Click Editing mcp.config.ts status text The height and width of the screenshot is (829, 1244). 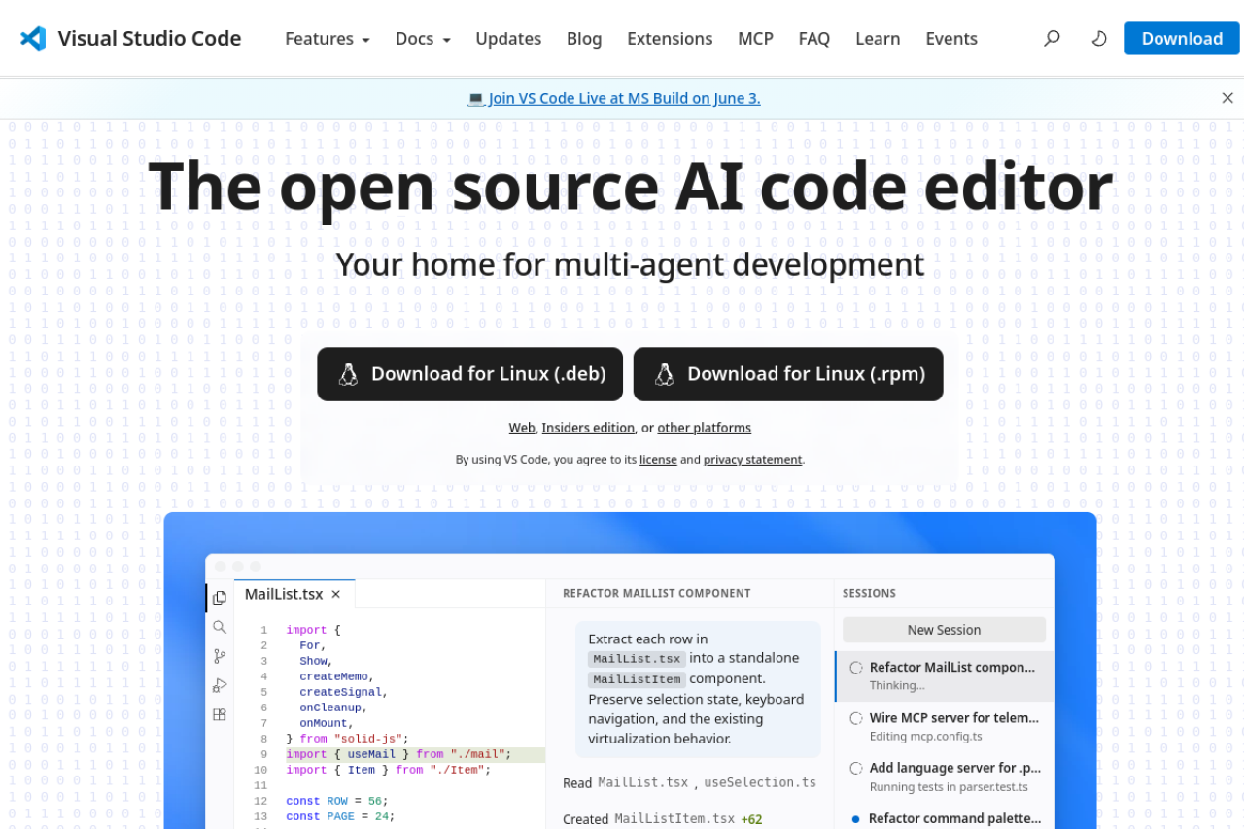pyautogui.click(x=926, y=736)
